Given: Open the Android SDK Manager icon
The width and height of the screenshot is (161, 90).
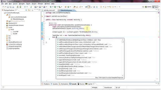Looking at the screenshot, I should 18,7.
